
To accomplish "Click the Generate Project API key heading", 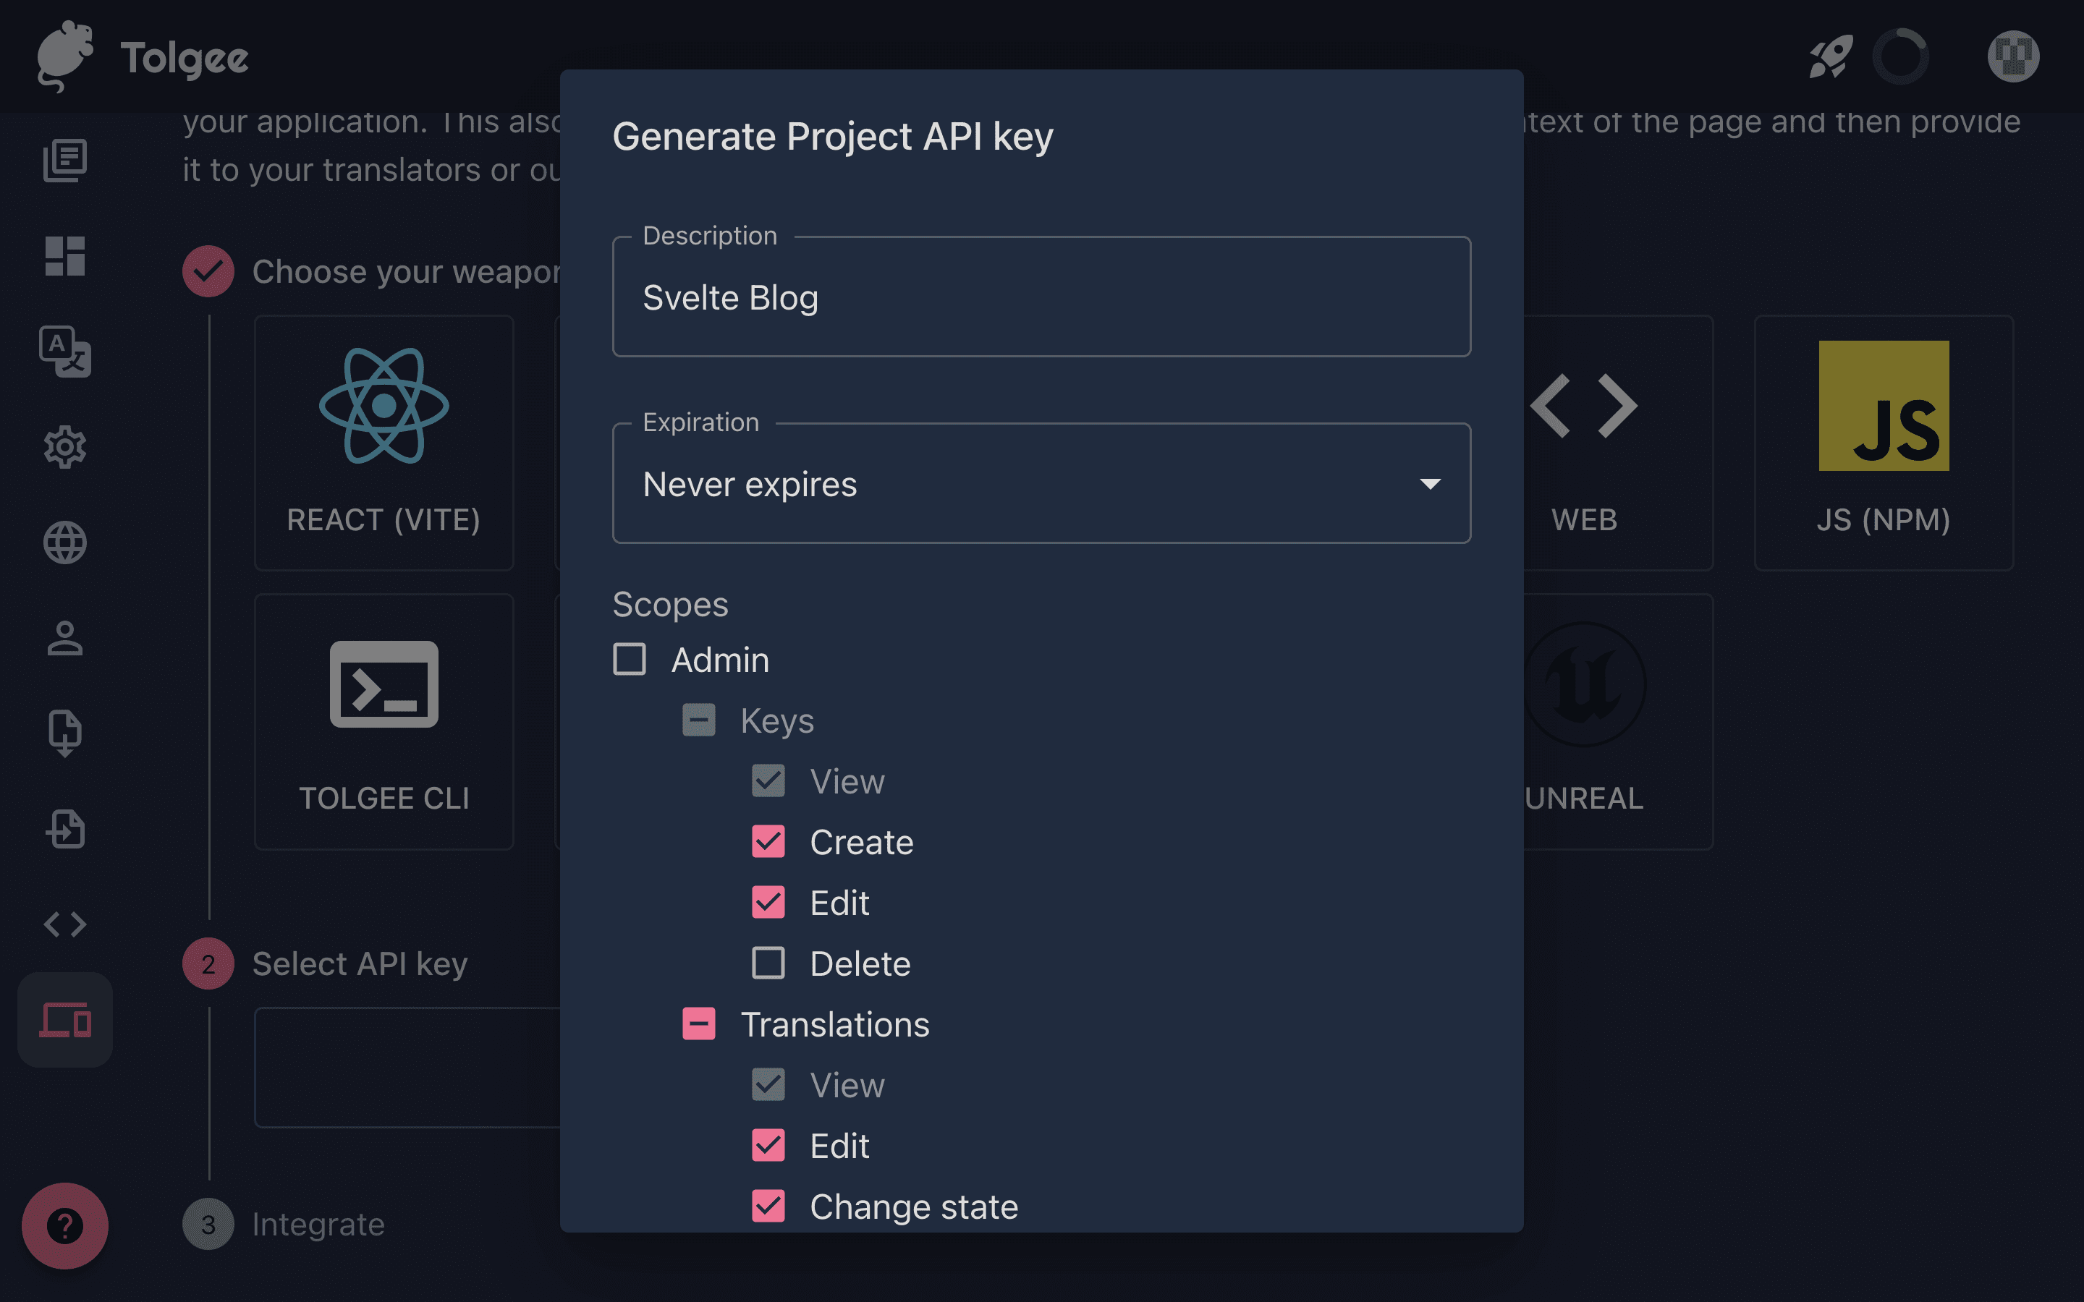I will 833,136.
